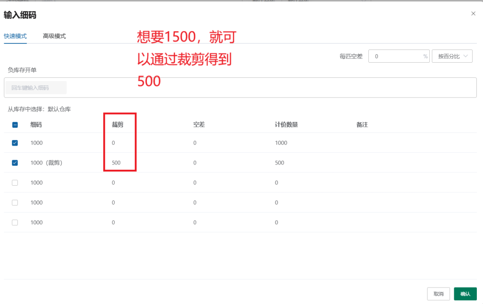Click the 计价数量 value 500 cell
Image resolution: width=483 pixels, height=304 pixels.
(280, 163)
